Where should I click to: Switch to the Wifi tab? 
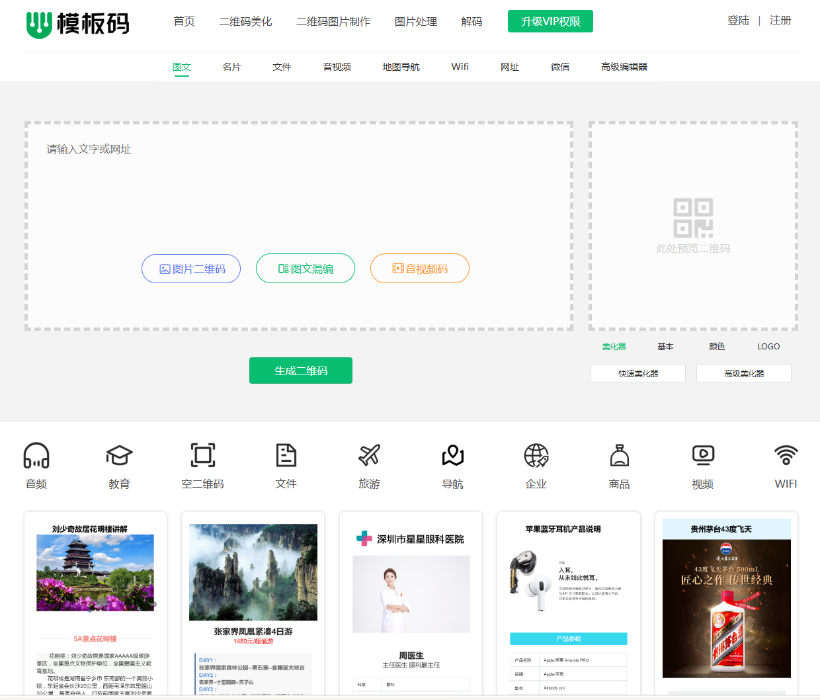[x=460, y=67]
